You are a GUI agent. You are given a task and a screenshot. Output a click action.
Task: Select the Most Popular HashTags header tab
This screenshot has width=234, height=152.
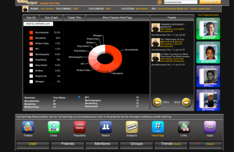118,18
